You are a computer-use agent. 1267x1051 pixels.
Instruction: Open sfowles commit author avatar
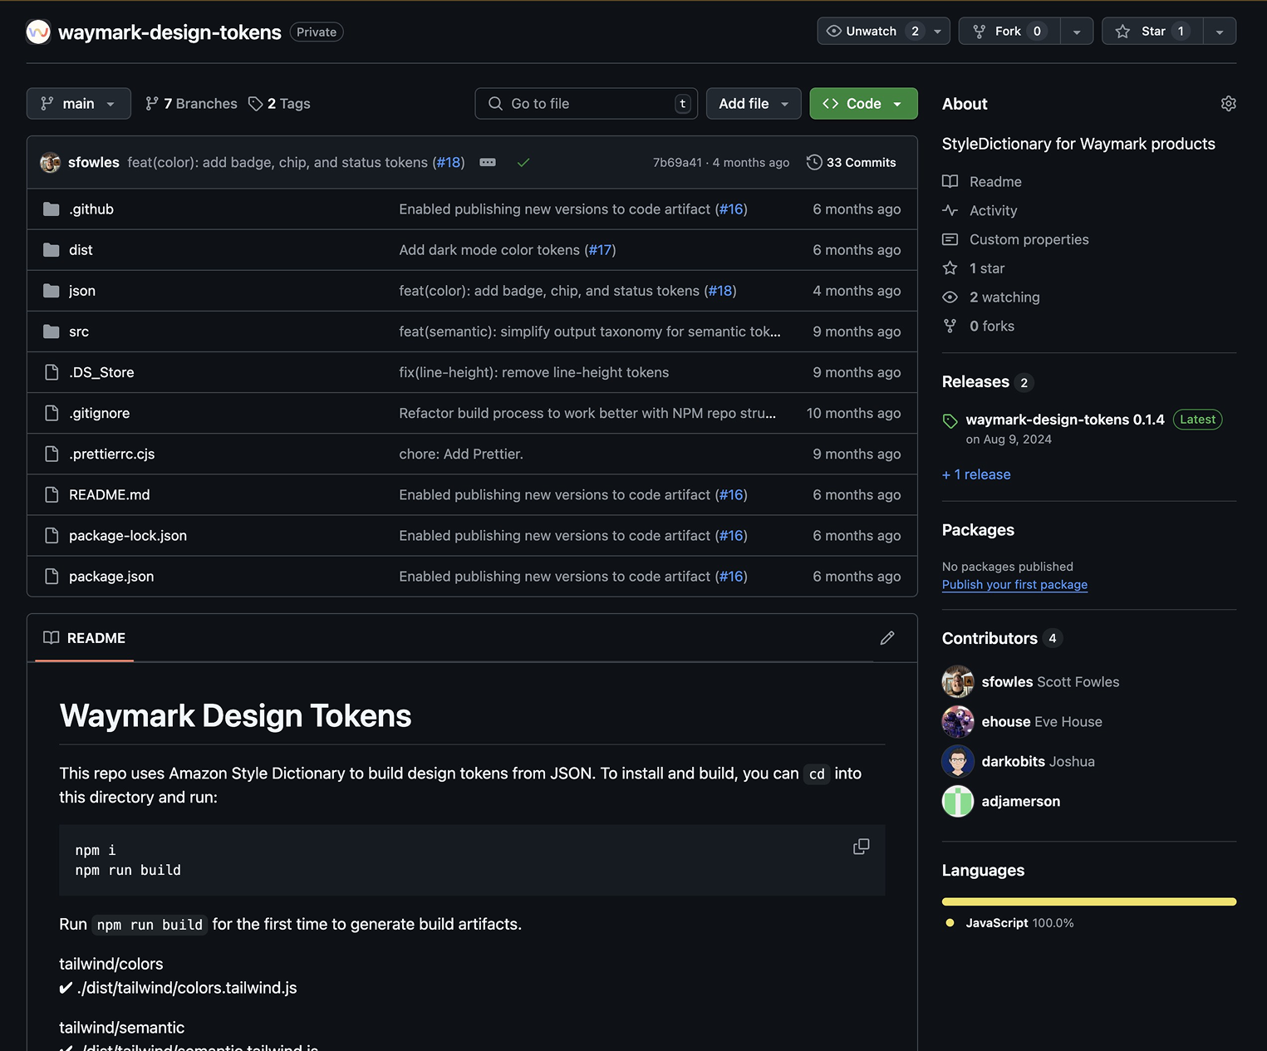51,162
